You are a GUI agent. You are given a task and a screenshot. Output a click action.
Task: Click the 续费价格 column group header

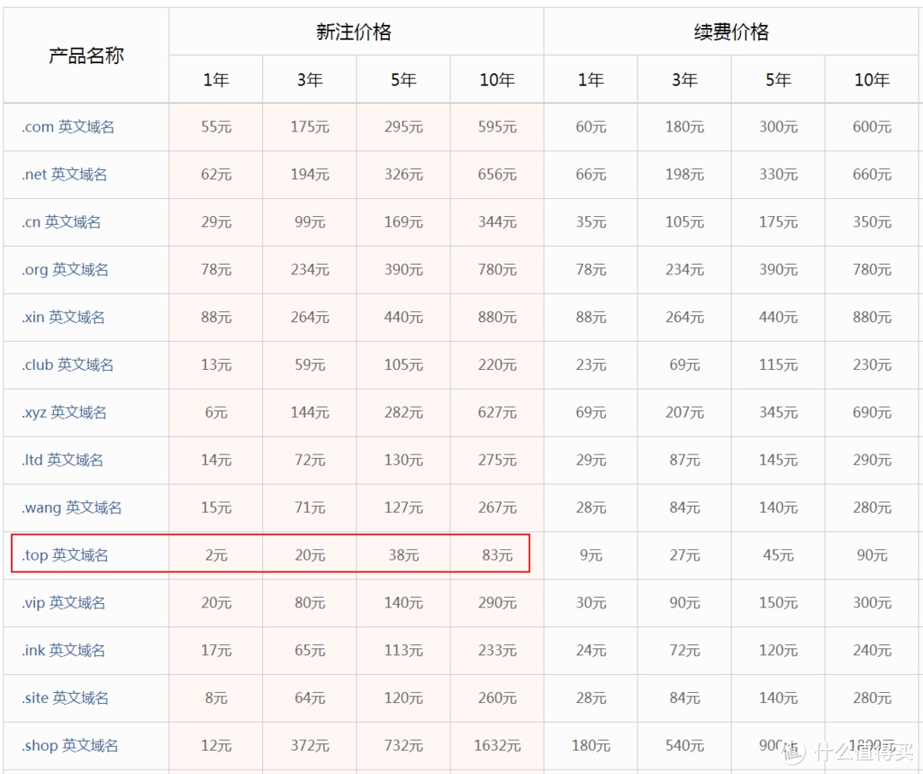click(732, 32)
